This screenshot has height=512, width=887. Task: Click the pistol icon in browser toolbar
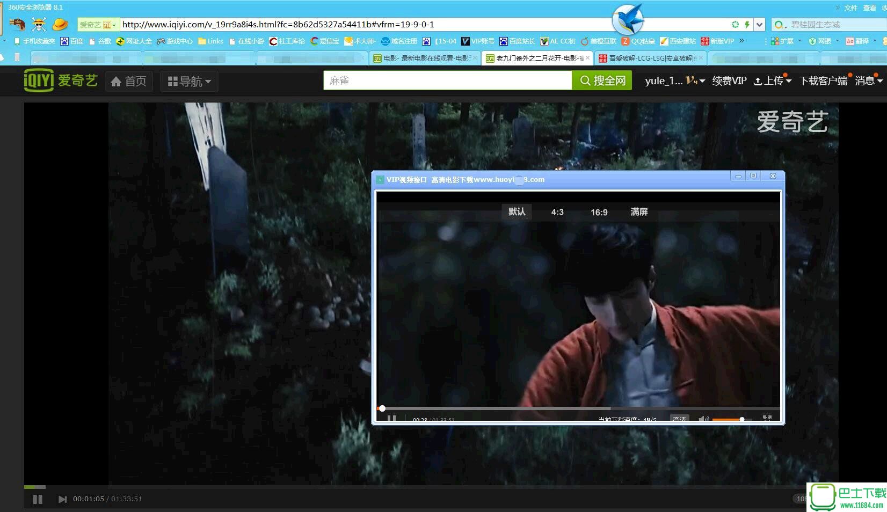click(17, 24)
